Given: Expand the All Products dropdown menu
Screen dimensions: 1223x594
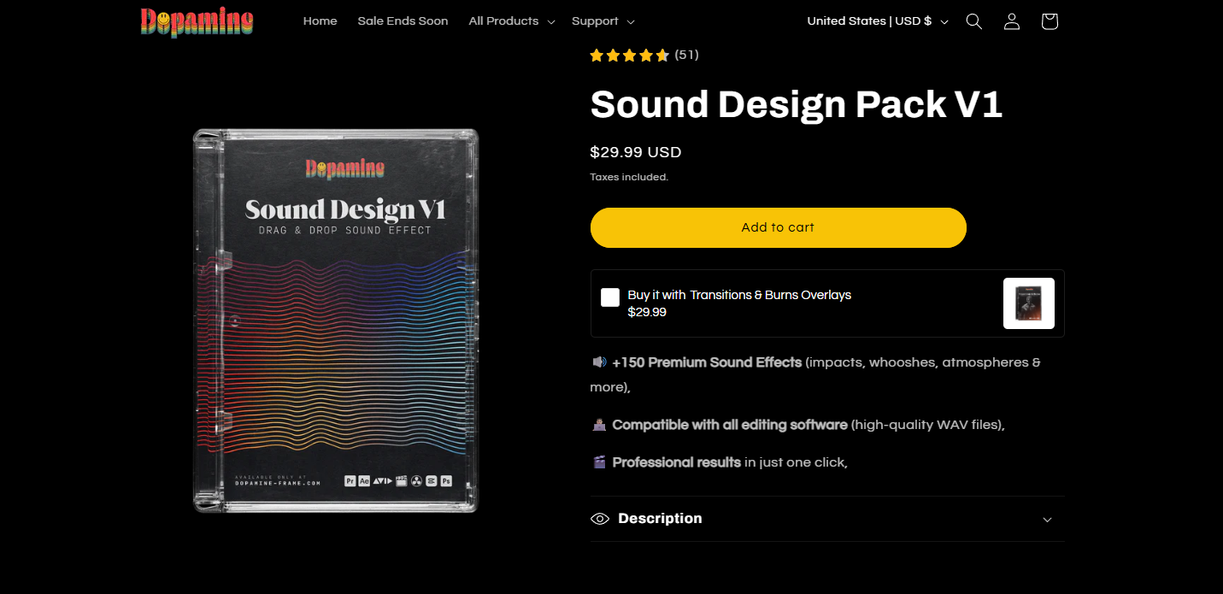Looking at the screenshot, I should [x=511, y=21].
